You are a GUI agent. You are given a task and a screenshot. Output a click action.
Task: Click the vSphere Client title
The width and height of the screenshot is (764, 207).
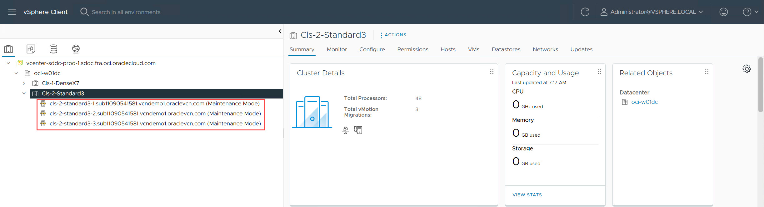coord(45,12)
